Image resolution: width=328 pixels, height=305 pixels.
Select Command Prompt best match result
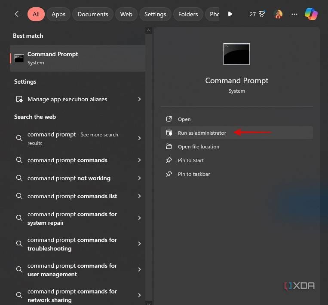click(78, 58)
